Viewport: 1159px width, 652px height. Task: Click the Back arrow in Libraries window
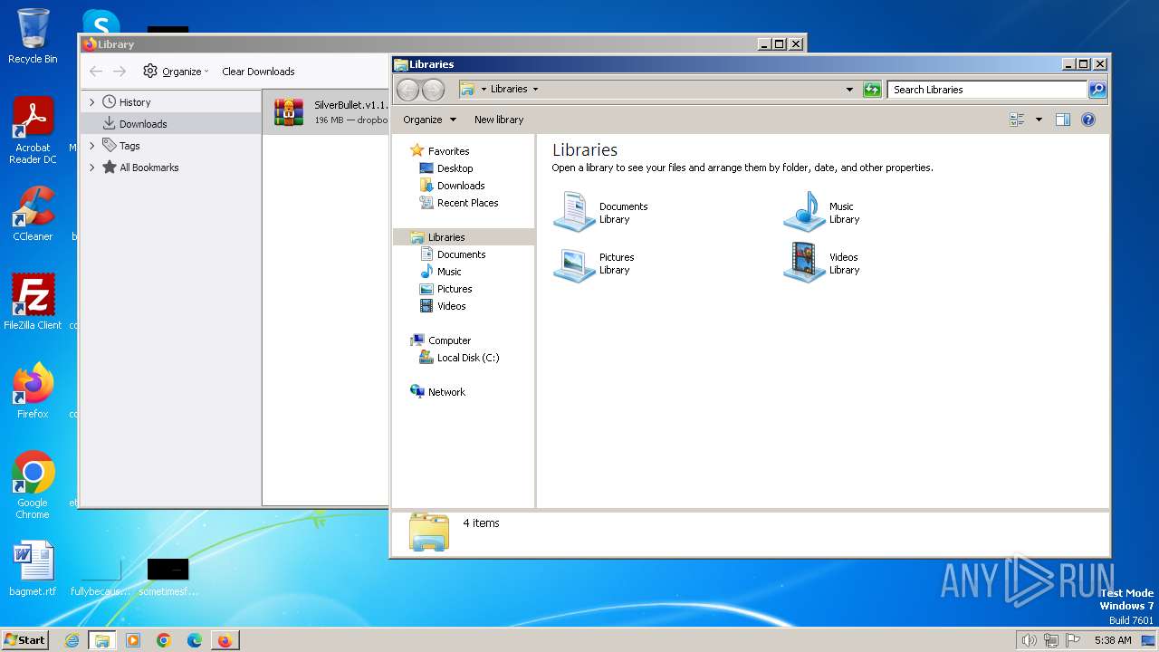click(408, 89)
